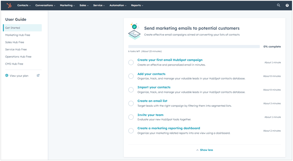Click the envelope illustration icon
This screenshot has width=293, height=161.
[134, 31]
